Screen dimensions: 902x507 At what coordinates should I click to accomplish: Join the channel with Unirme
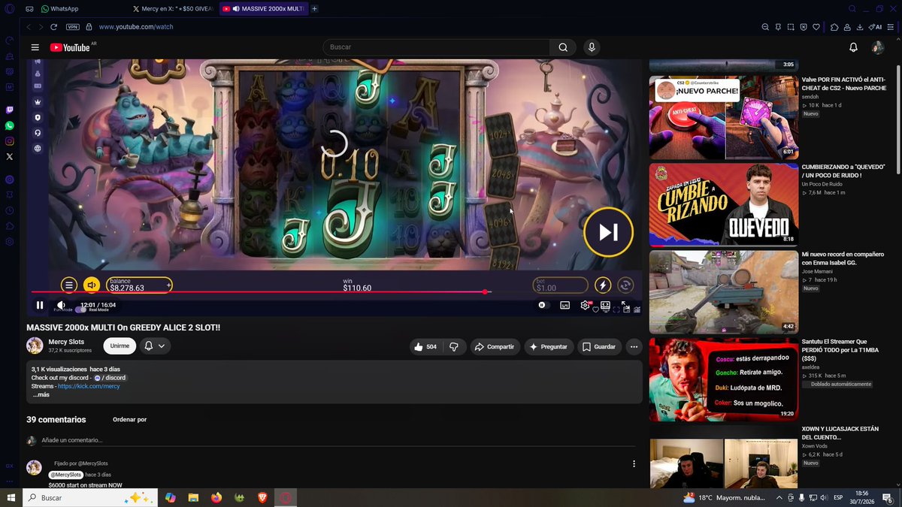pos(120,346)
